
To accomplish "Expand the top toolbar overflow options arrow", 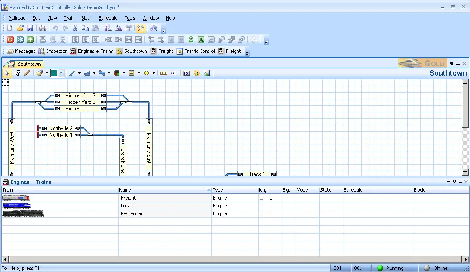I will tap(163, 30).
